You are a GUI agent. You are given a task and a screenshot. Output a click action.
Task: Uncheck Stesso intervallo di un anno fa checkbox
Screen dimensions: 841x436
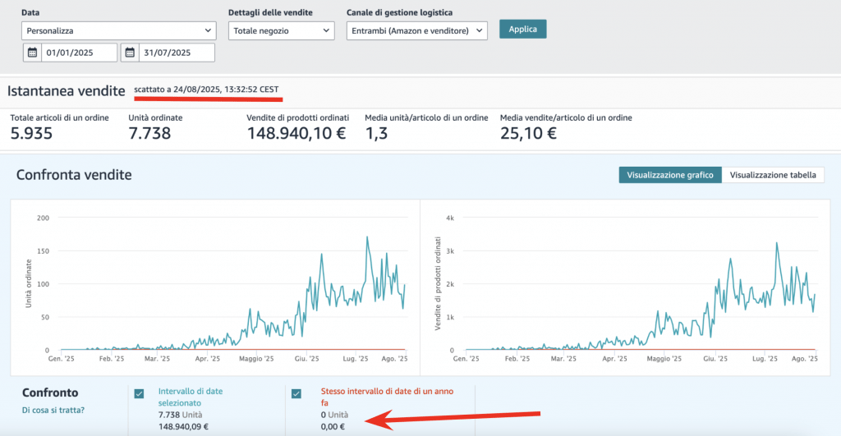(296, 393)
